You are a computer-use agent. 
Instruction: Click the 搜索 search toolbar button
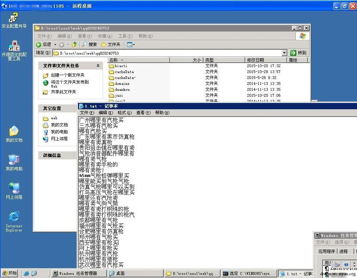(x=90, y=45)
